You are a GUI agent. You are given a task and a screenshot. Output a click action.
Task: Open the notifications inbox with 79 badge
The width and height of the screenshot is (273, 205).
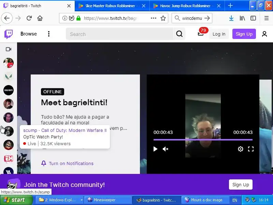(x=201, y=33)
